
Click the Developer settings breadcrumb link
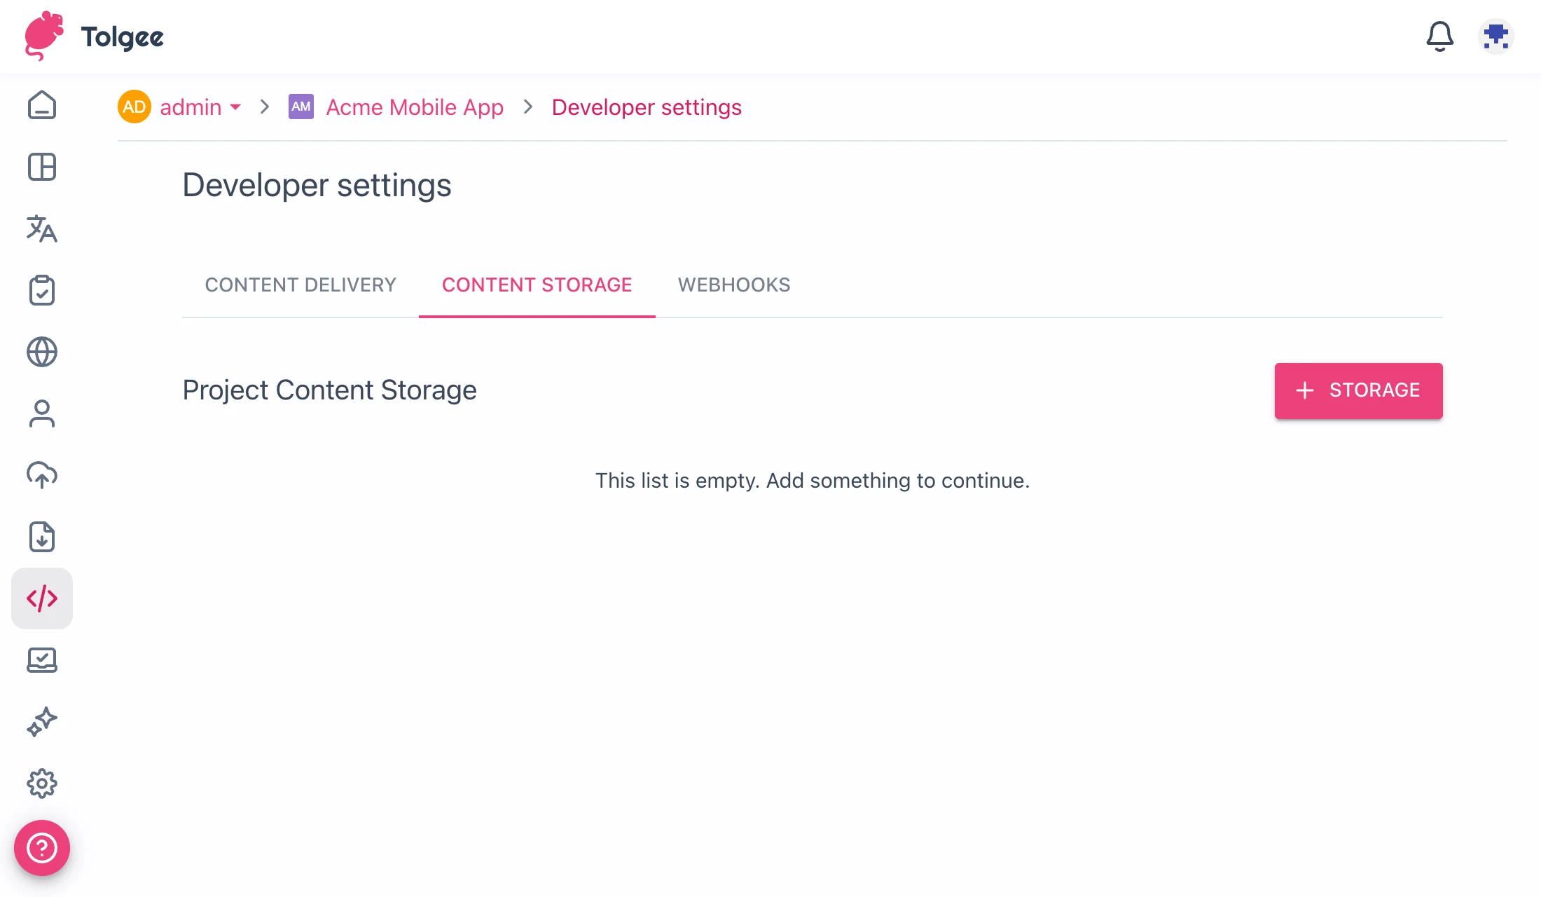pos(647,107)
